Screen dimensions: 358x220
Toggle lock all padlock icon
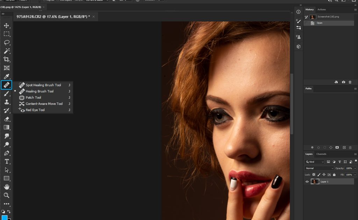(334, 175)
